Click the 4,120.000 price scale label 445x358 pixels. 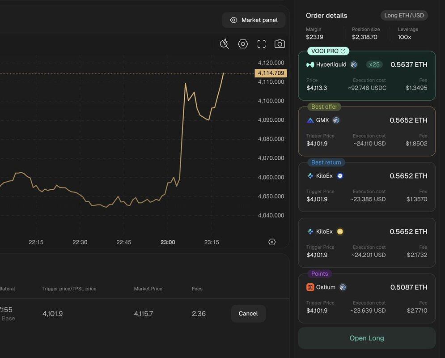coord(271,63)
